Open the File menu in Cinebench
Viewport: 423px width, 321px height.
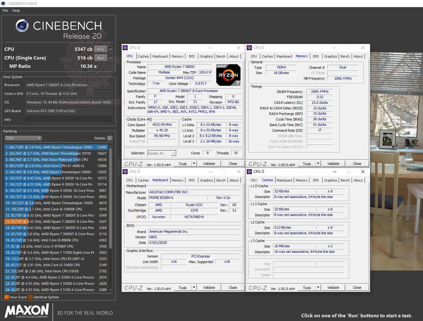[x=5, y=10]
